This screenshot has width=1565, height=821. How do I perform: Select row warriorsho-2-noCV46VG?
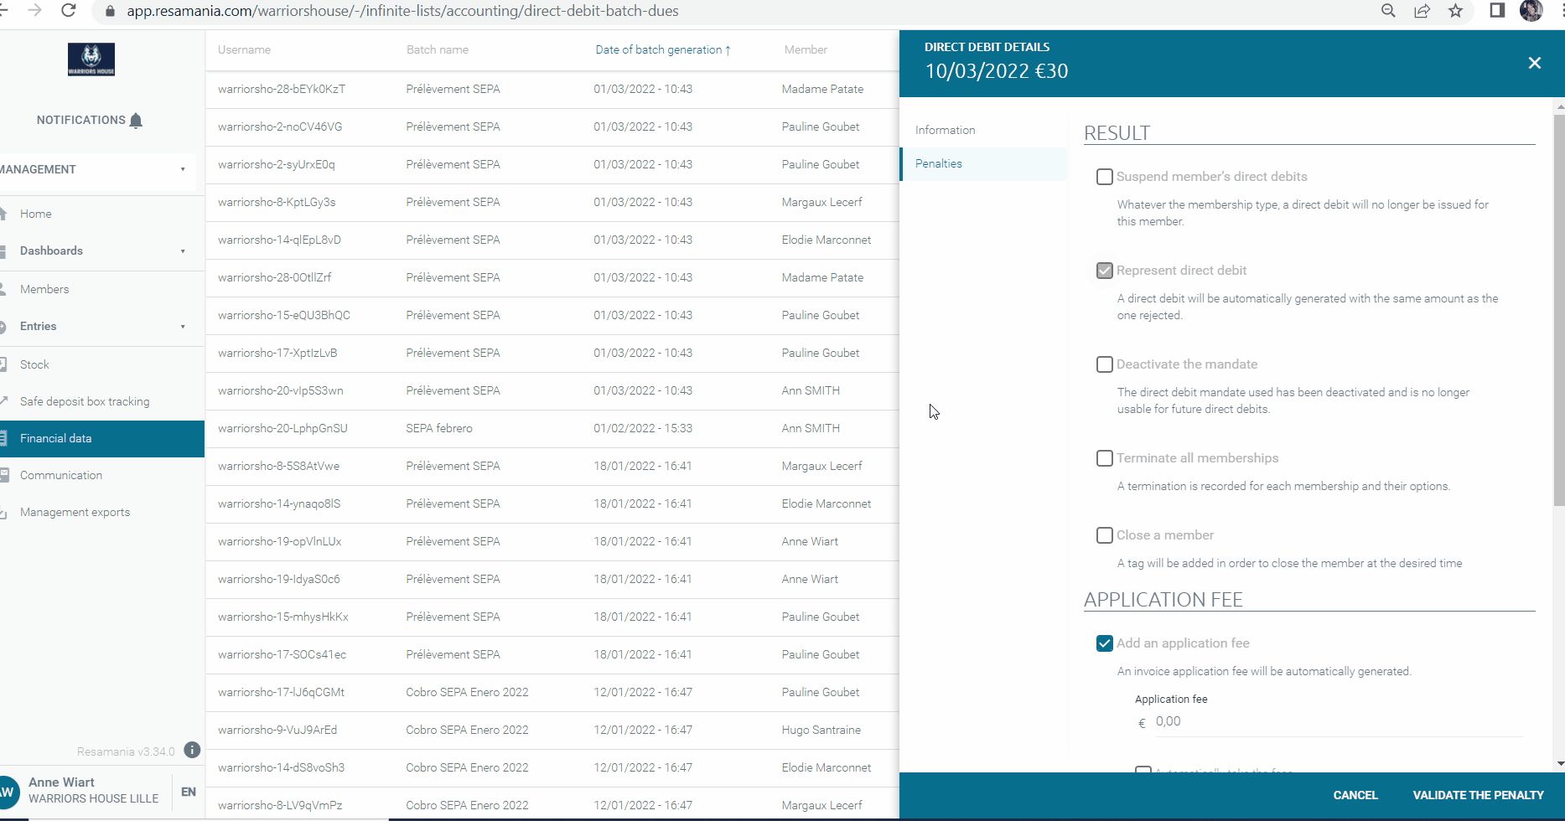(x=552, y=127)
